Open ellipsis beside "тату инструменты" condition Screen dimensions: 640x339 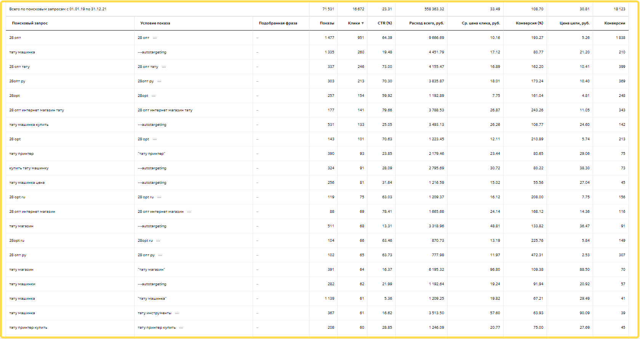tap(177, 313)
